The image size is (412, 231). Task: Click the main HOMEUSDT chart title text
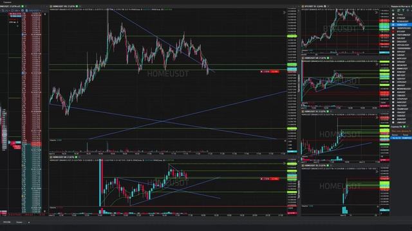tap(64, 6)
